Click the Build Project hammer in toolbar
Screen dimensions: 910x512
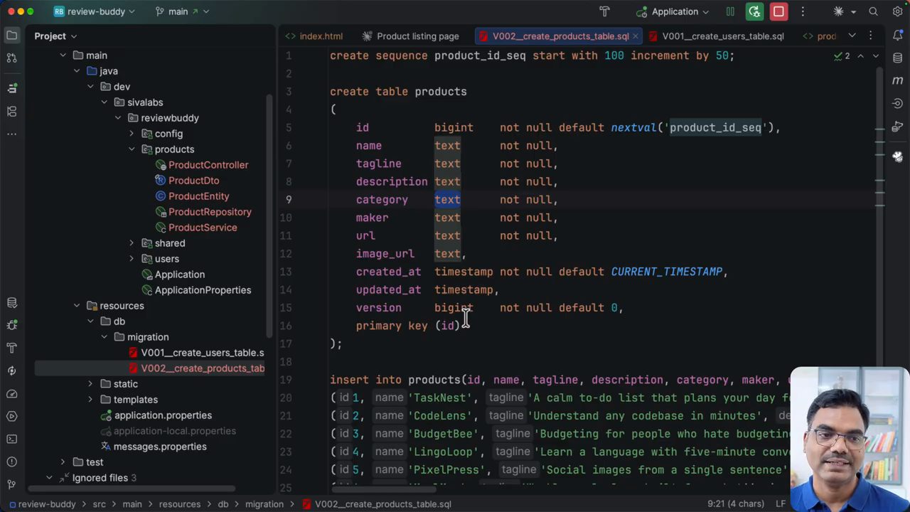pos(604,11)
